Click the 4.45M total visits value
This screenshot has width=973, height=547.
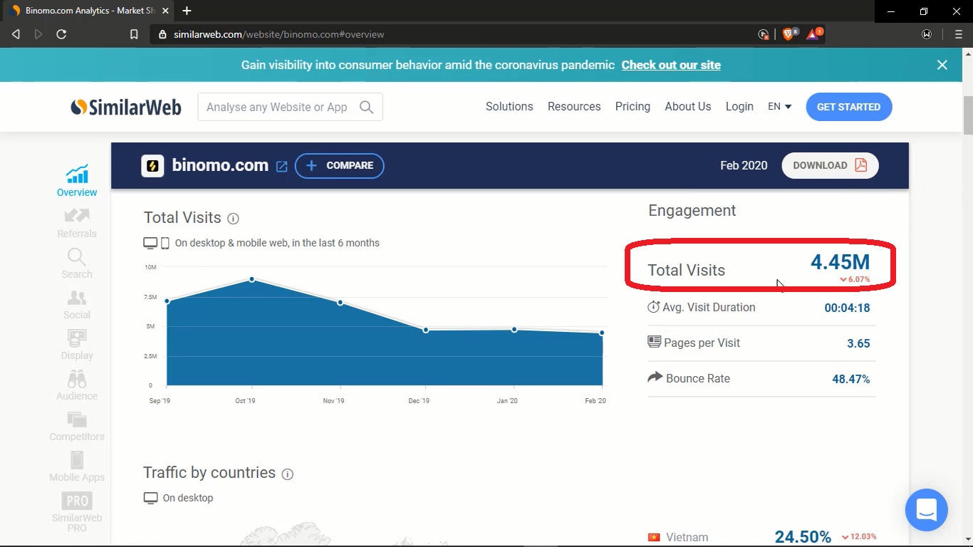[841, 261]
